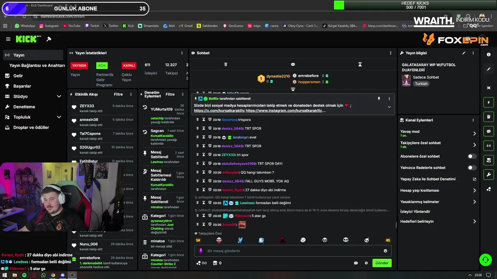Select Yayın in the left sidebar

pyautogui.click(x=33, y=55)
